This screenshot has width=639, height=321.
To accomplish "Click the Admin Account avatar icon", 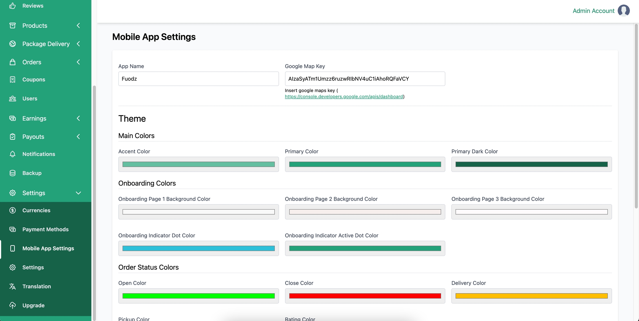I will pyautogui.click(x=623, y=11).
